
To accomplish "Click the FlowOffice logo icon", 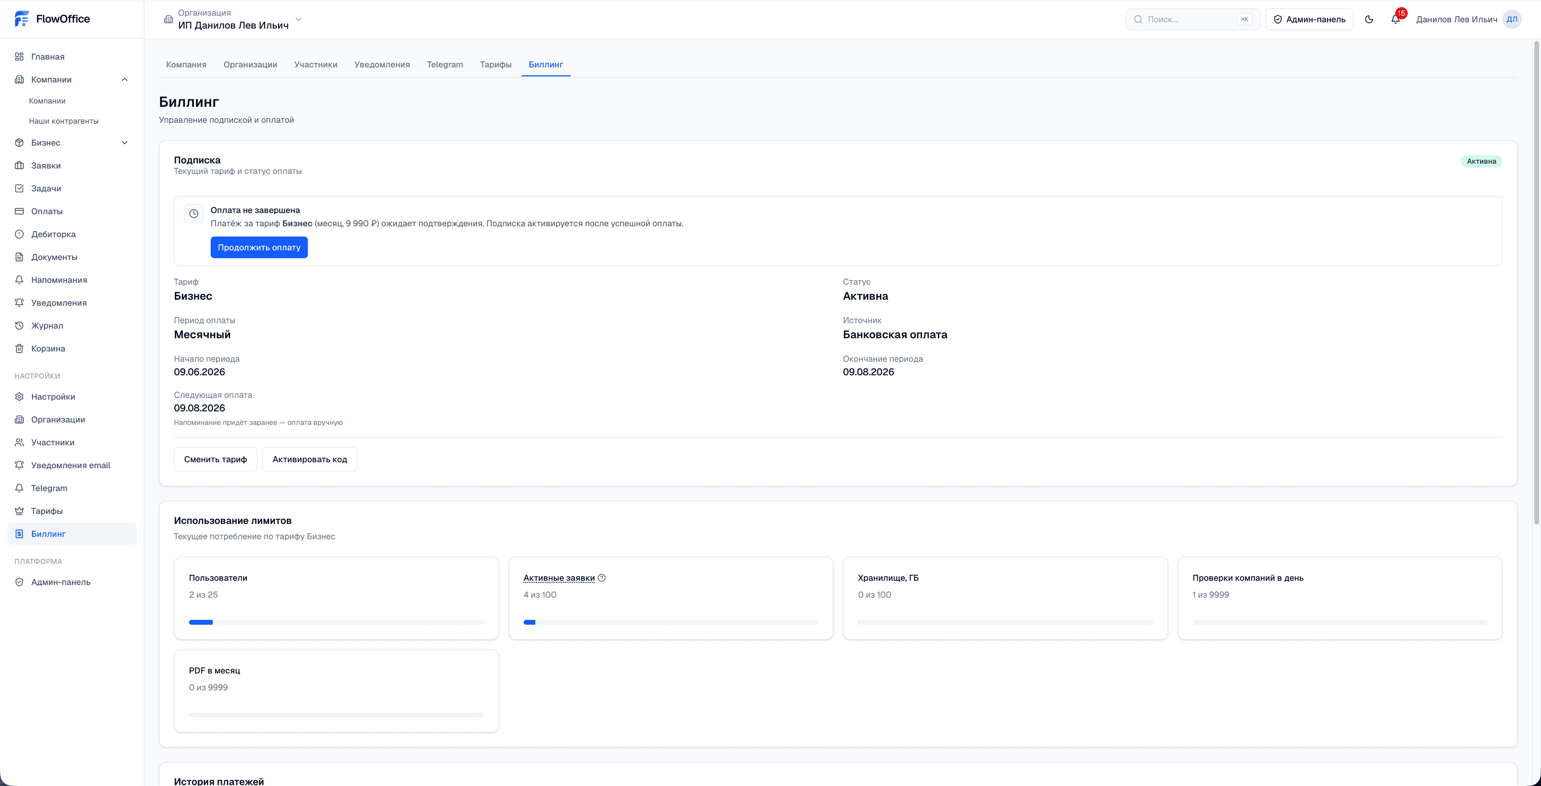I will (22, 18).
